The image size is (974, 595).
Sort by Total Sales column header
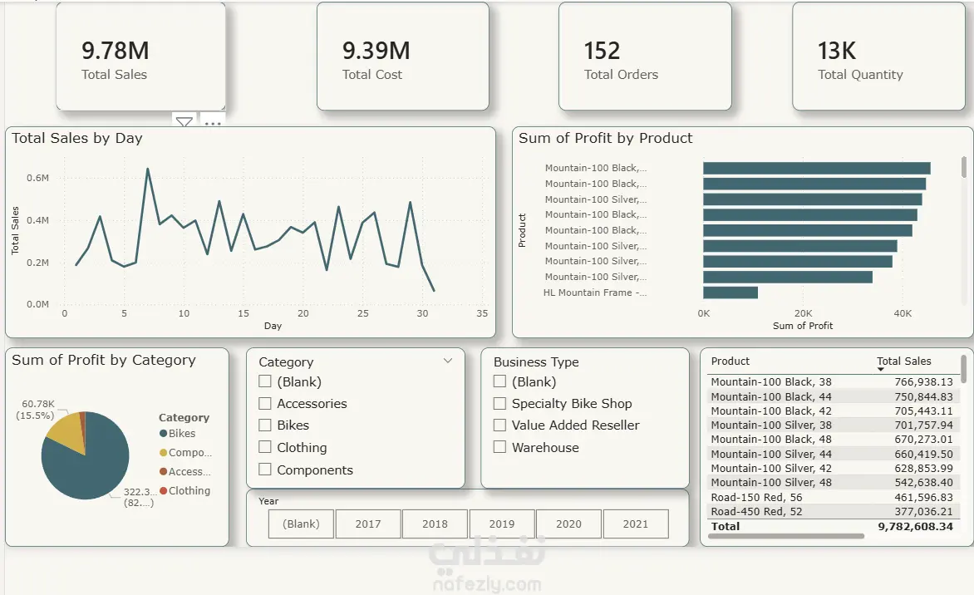[904, 361]
